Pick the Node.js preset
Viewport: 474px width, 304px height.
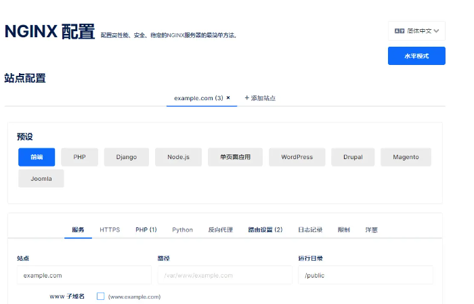[x=178, y=157]
